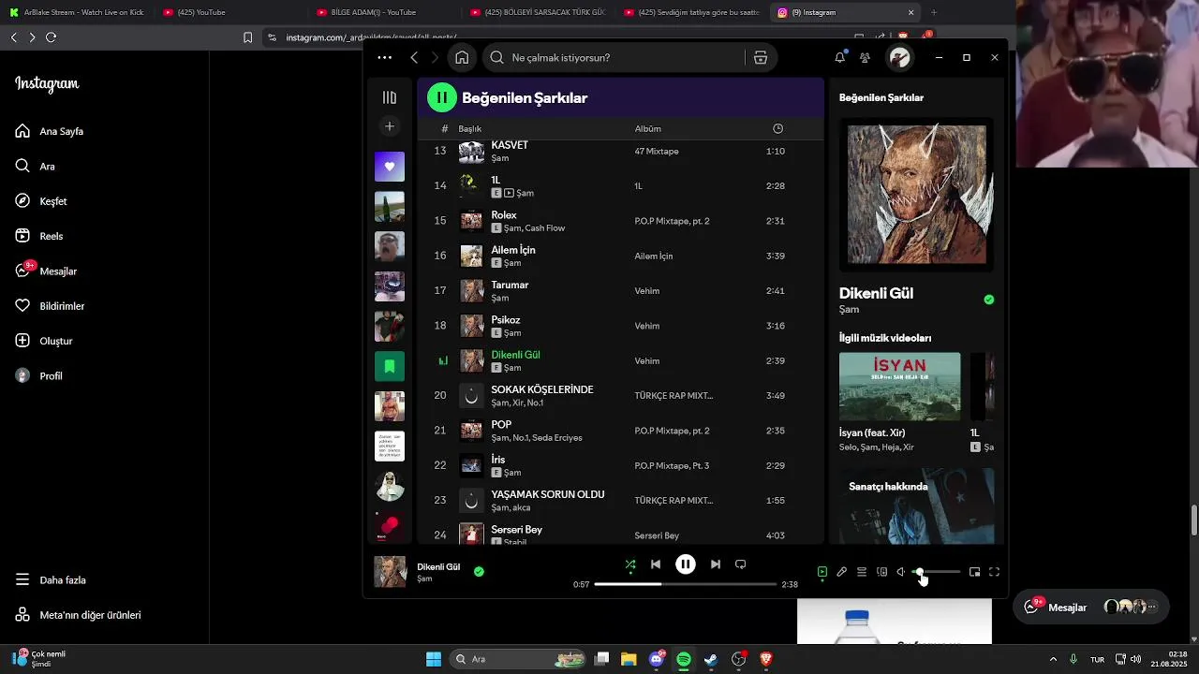The image size is (1199, 674).
Task: Open Spotify notifications bell
Action: (840, 58)
